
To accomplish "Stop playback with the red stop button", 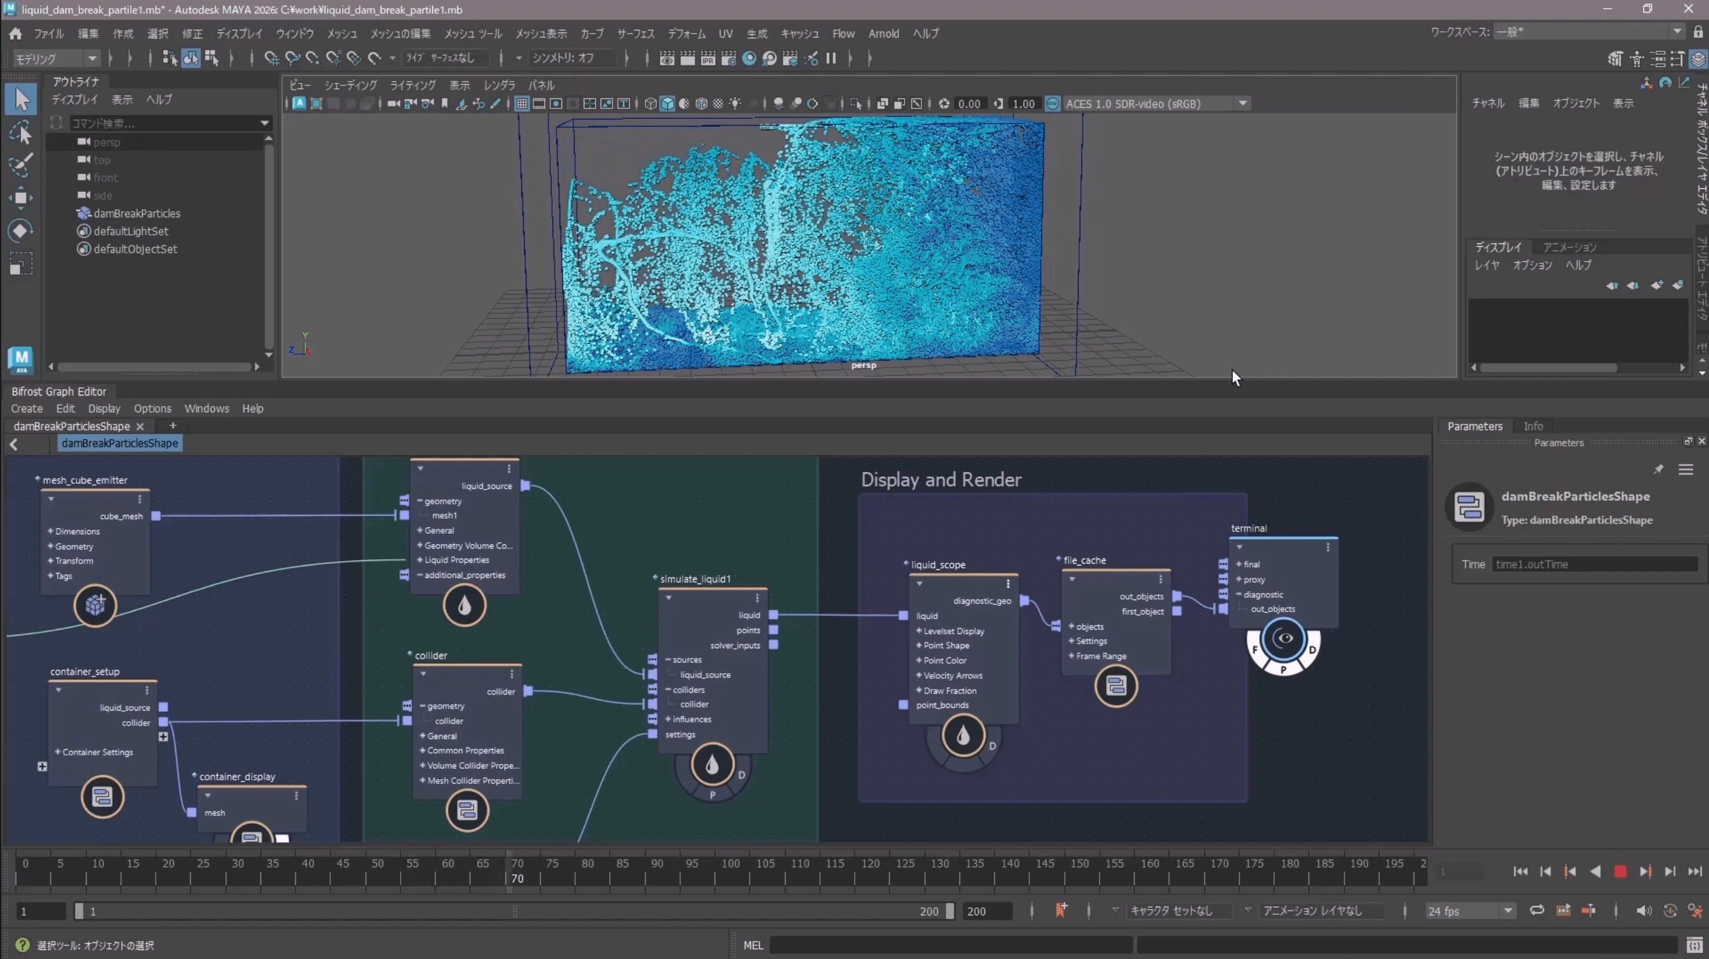I will coord(1620,871).
